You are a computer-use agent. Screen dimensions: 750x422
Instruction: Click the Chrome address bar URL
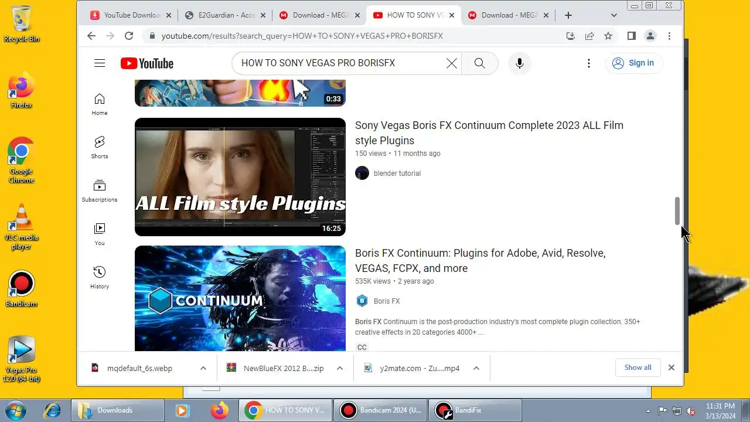pos(302,36)
